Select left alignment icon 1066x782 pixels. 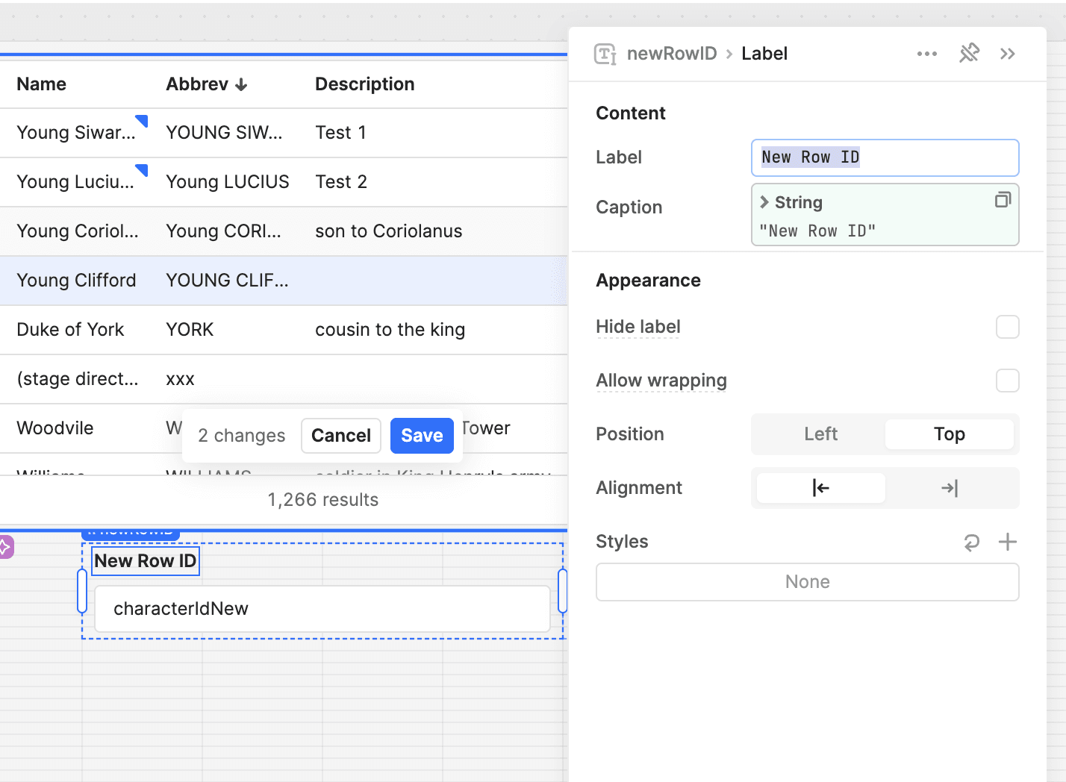click(x=820, y=488)
